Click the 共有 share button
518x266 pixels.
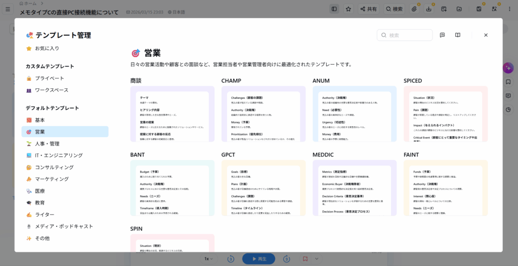point(368,9)
